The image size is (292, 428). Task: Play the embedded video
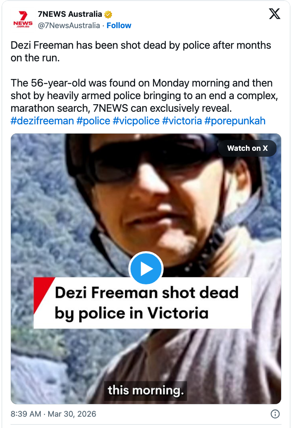[146, 269]
